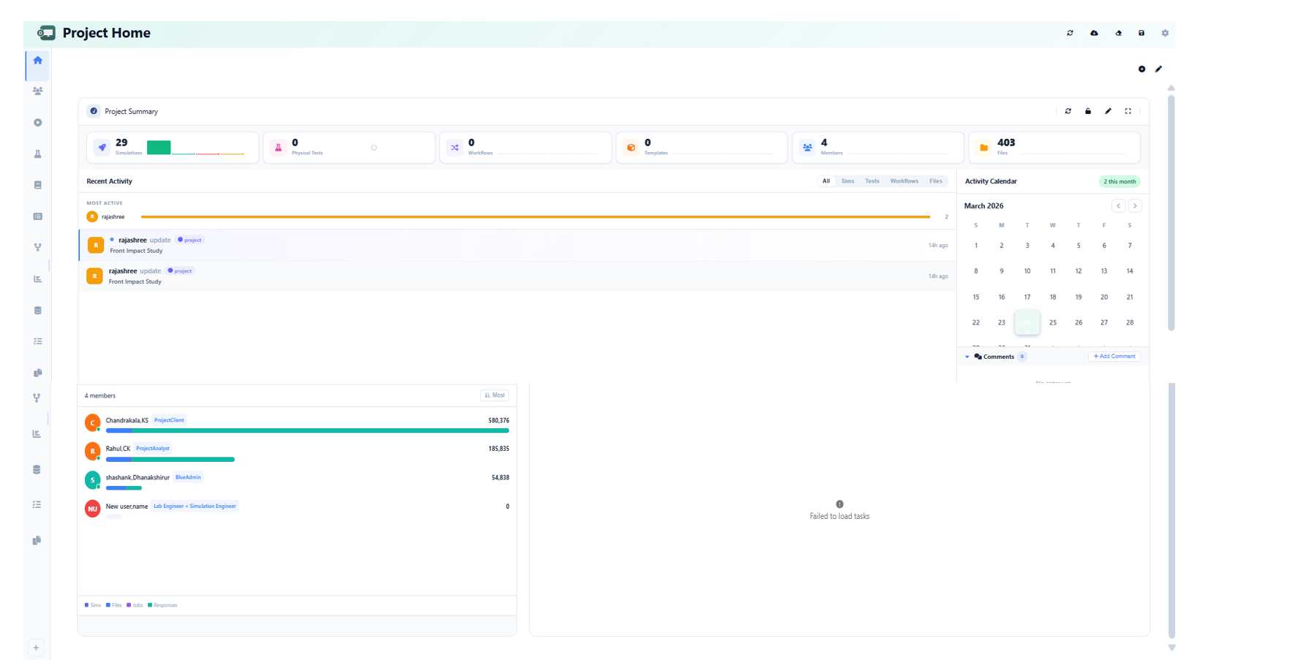Toggle fullscreen for Project Summary panel

tap(1128, 111)
